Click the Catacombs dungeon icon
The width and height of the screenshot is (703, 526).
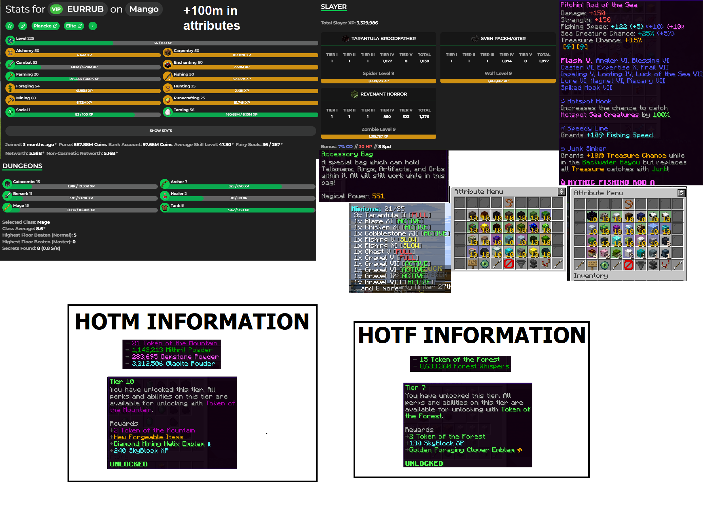[7, 184]
